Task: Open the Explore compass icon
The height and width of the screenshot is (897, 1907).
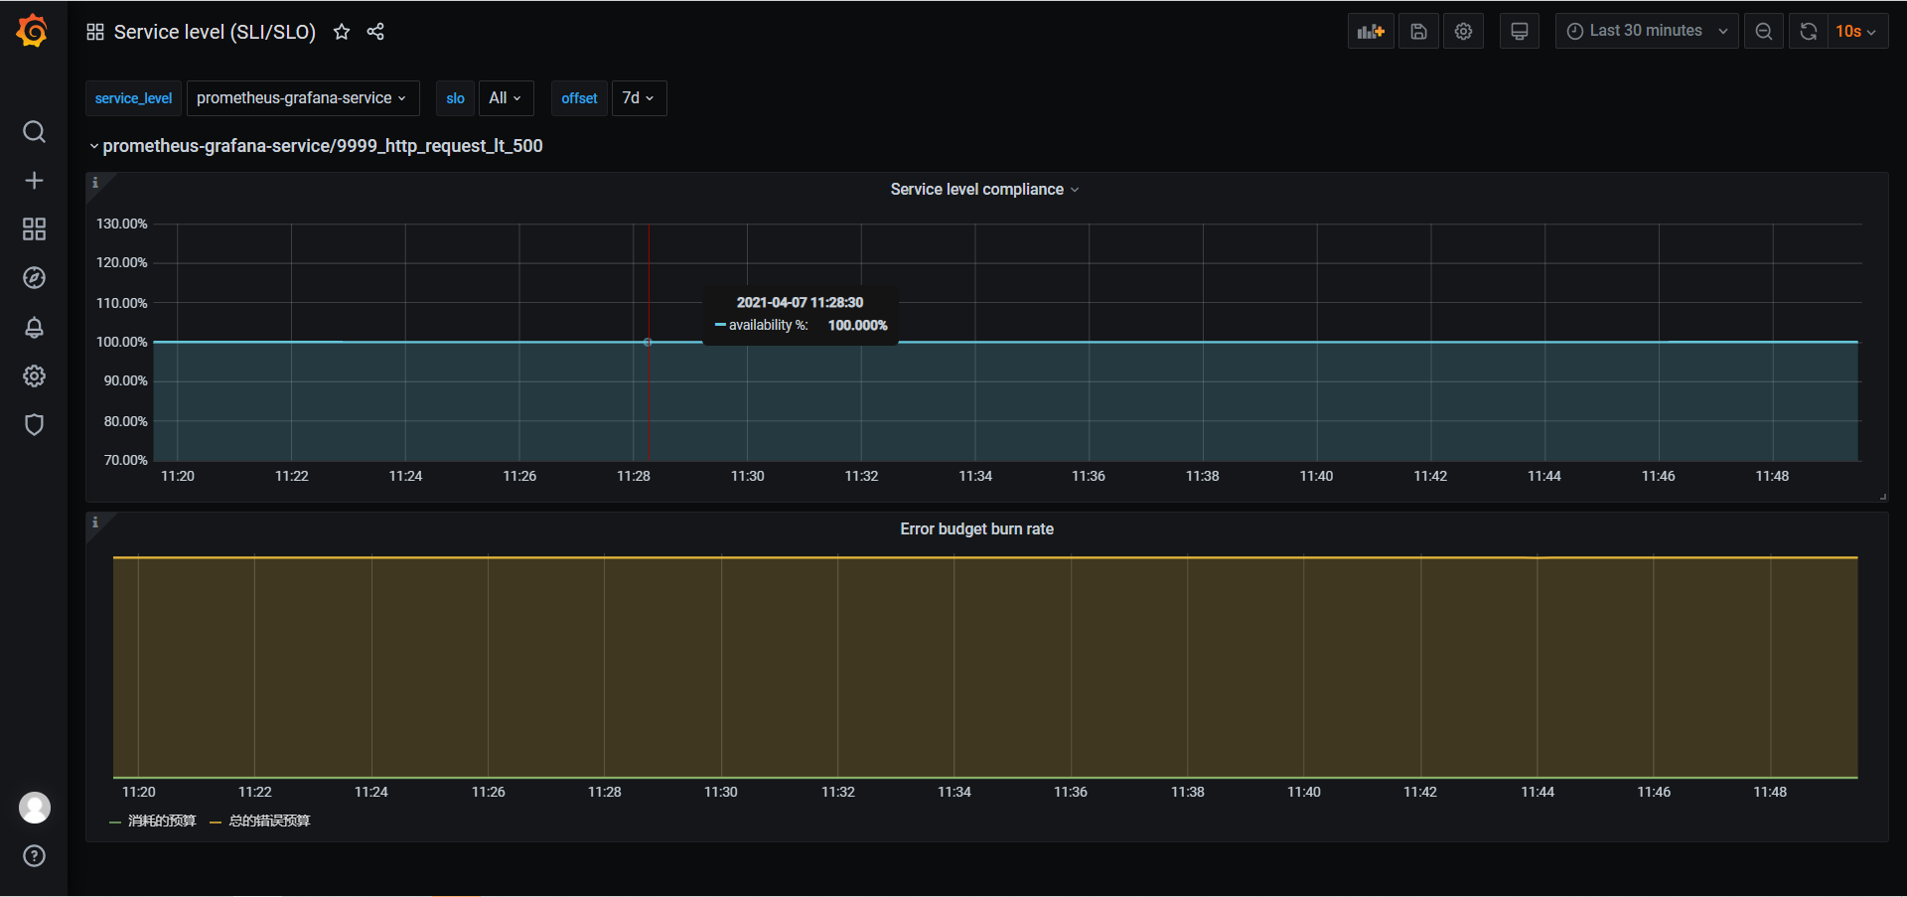Action: 34,278
